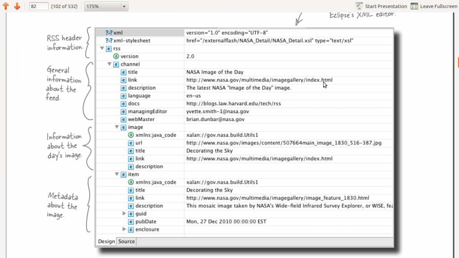Image resolution: width=459 pixels, height=258 pixels.
Task: Click value 'brian.dunbar@nasa.gov'
Action: 216,119
